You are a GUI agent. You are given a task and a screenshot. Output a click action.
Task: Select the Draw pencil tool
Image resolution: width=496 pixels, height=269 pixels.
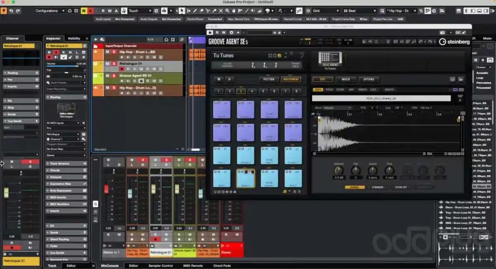click(x=195, y=11)
